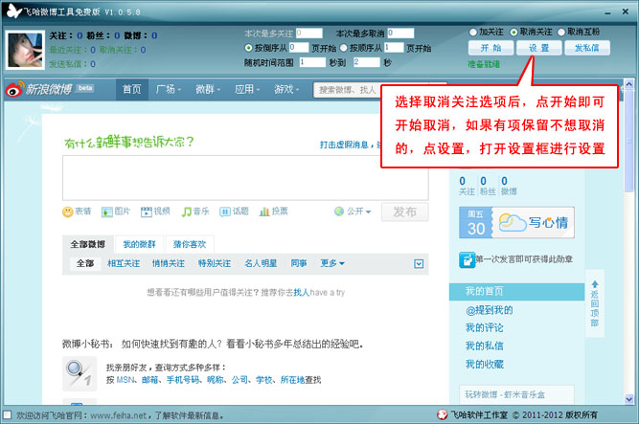The height and width of the screenshot is (424, 639).
Task: Switch to the 我的微群 tab
Action: [139, 244]
